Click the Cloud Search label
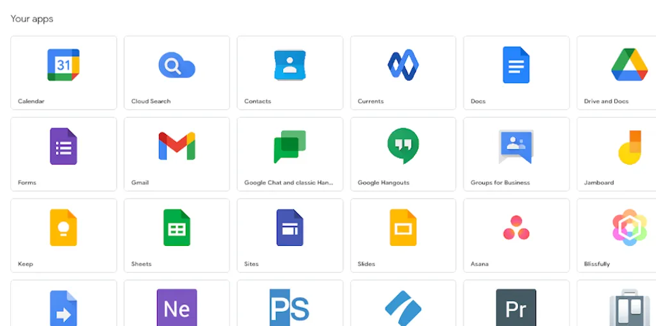Screen dimensions: 656x326 (x=151, y=101)
